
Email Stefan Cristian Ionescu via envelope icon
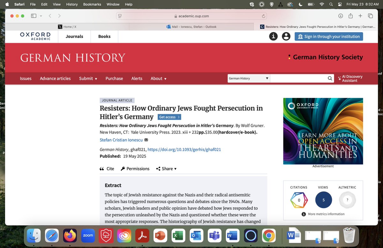146,140
